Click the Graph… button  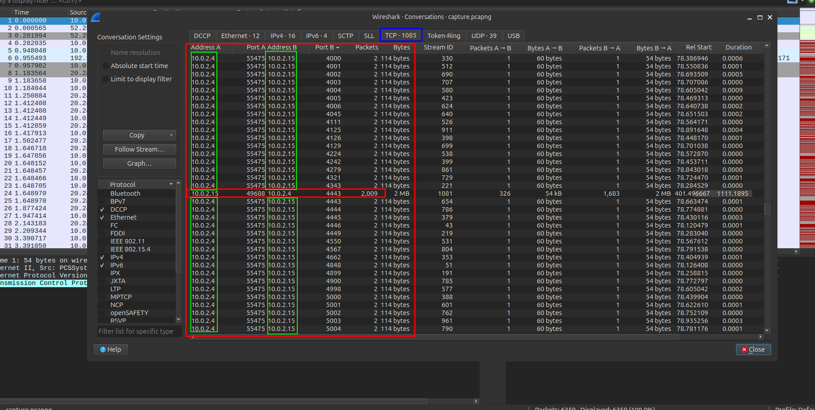(139, 163)
